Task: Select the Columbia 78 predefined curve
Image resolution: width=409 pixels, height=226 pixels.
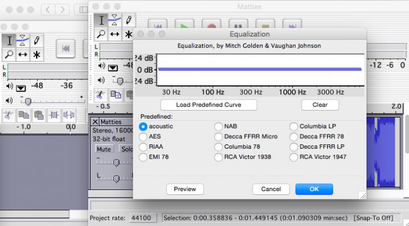Action: 218,147
